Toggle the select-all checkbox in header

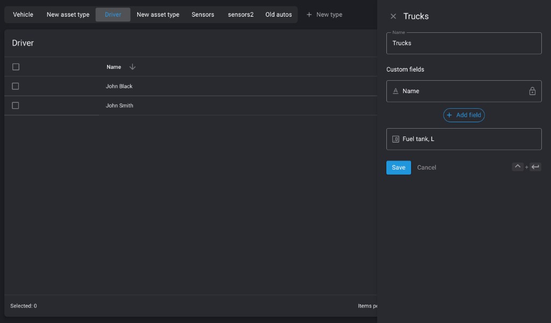[16, 67]
